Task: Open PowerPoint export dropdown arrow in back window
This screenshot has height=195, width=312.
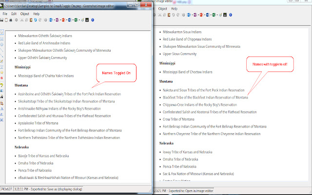Action: tap(205, 15)
